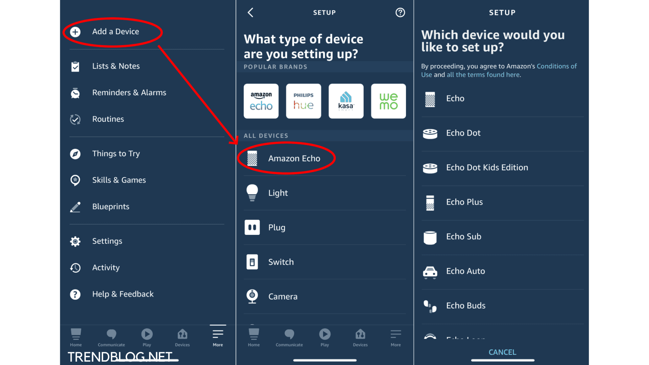Switch to Play tab in left panel
Viewport: 649px width, 365px height.
click(x=147, y=337)
